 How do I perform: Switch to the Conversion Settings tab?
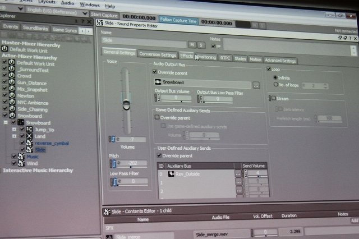pos(158,55)
